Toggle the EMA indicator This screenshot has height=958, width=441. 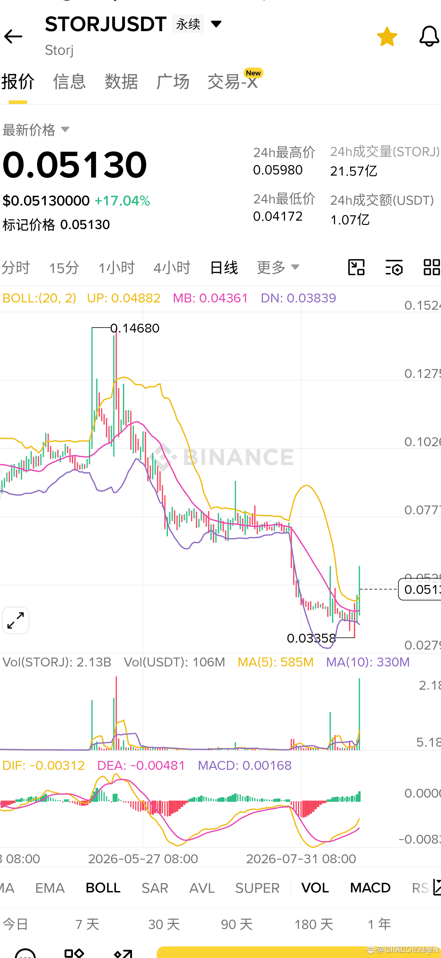click(50, 888)
